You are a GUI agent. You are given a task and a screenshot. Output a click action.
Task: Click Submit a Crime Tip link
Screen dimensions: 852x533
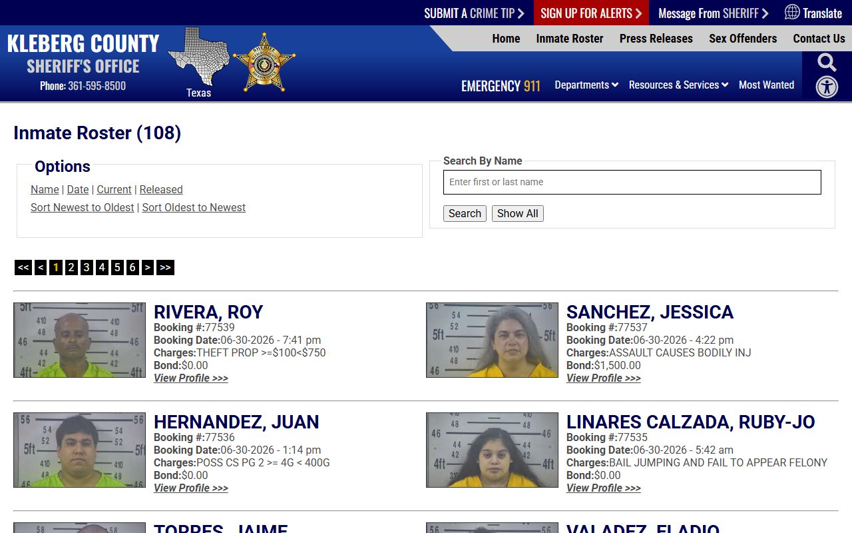point(475,13)
